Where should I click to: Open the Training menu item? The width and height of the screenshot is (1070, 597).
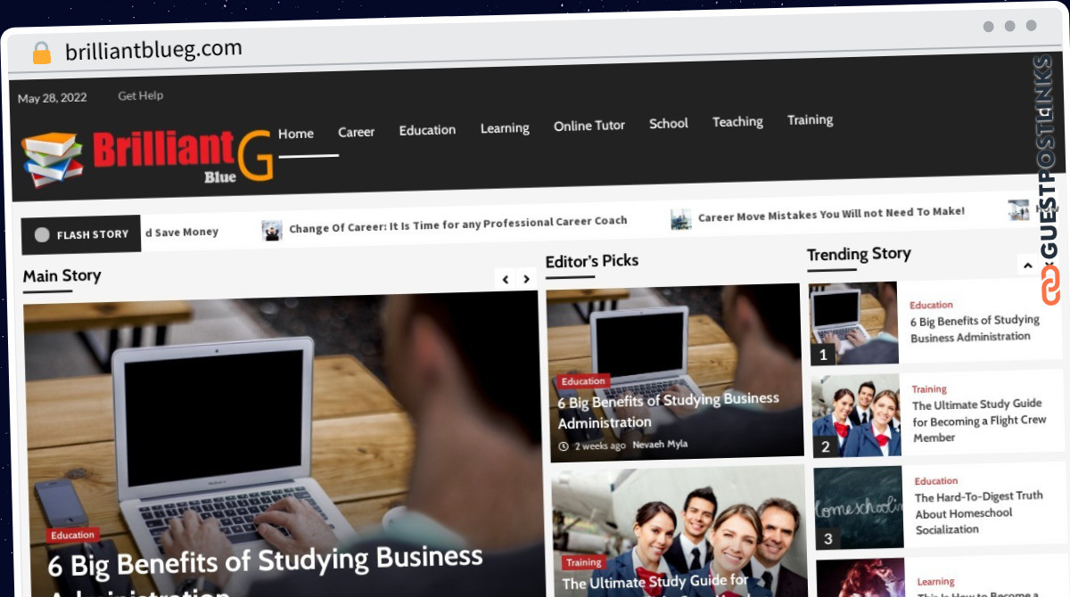(x=811, y=120)
